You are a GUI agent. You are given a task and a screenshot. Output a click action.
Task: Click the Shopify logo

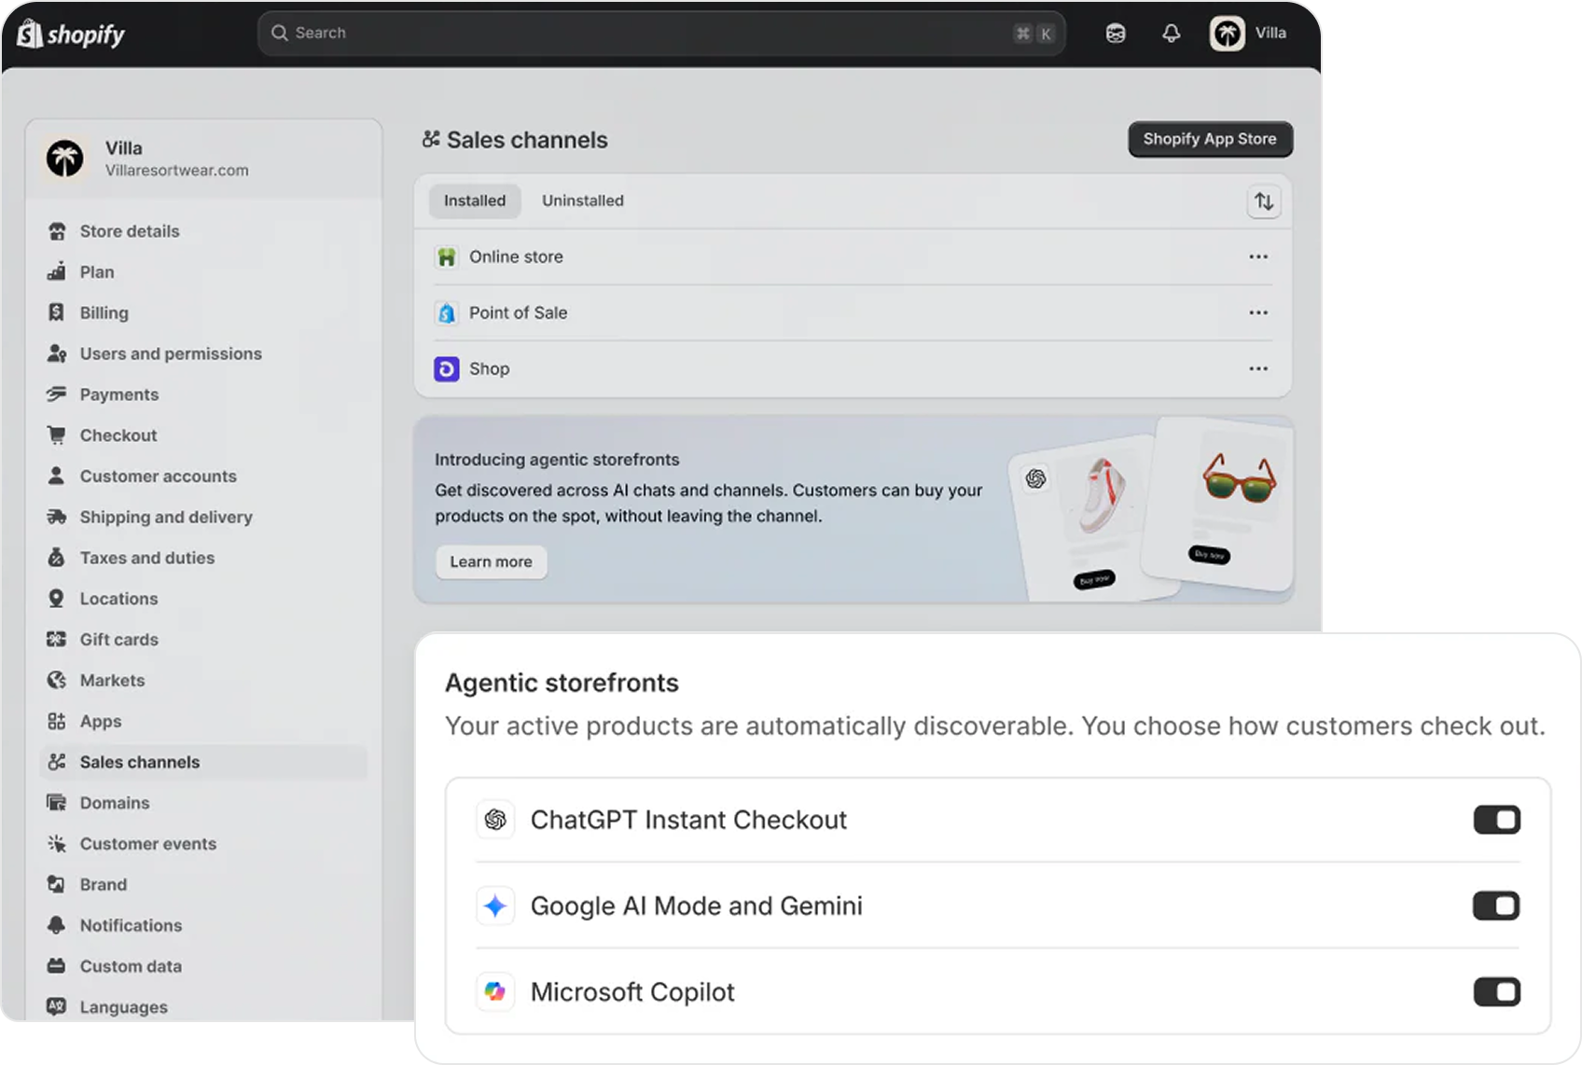coord(71,35)
